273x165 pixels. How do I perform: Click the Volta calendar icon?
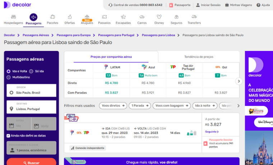click(x=36, y=126)
